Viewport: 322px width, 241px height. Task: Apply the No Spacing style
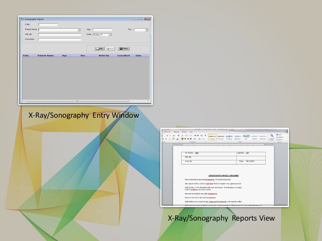point(221,137)
